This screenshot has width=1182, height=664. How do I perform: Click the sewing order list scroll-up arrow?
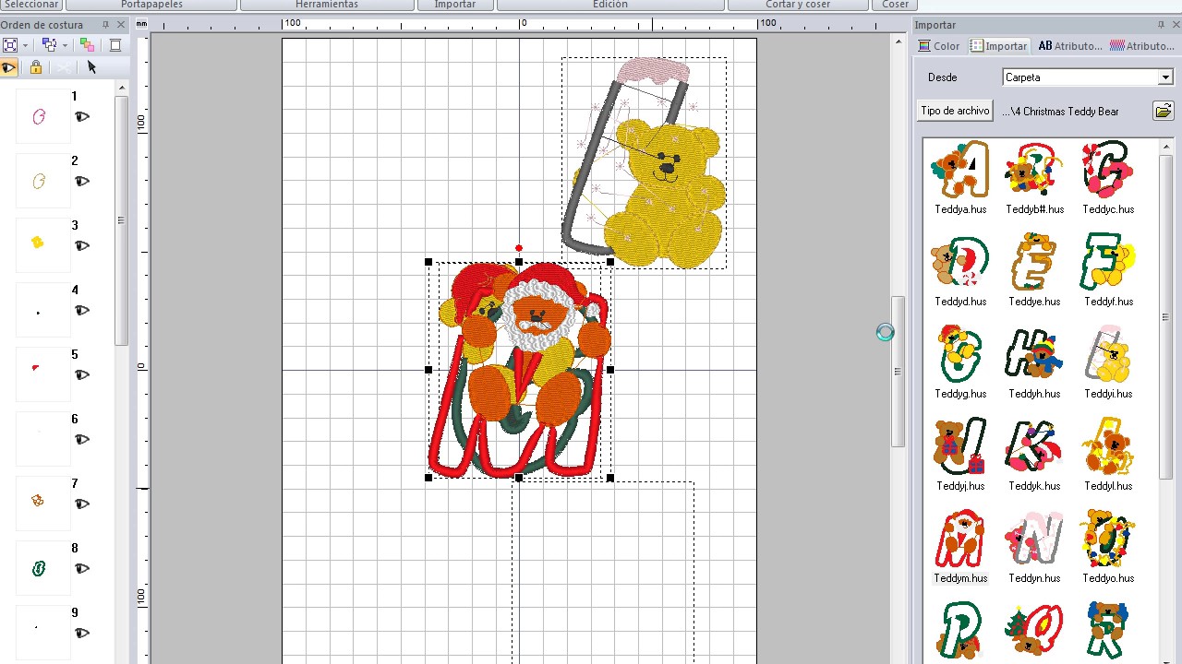tap(121, 88)
